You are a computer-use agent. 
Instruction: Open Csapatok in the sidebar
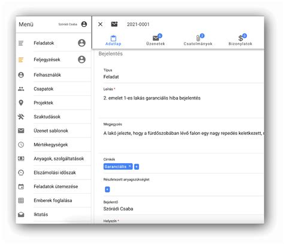44,89
